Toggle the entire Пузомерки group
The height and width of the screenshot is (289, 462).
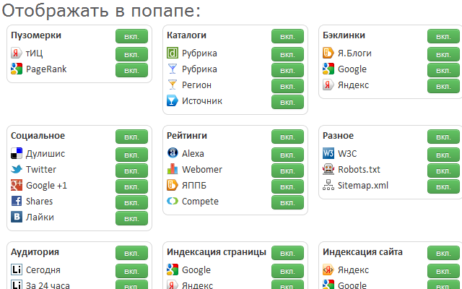pyautogui.click(x=131, y=36)
